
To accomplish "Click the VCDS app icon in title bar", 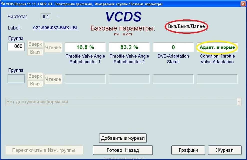I will coord(3,4).
